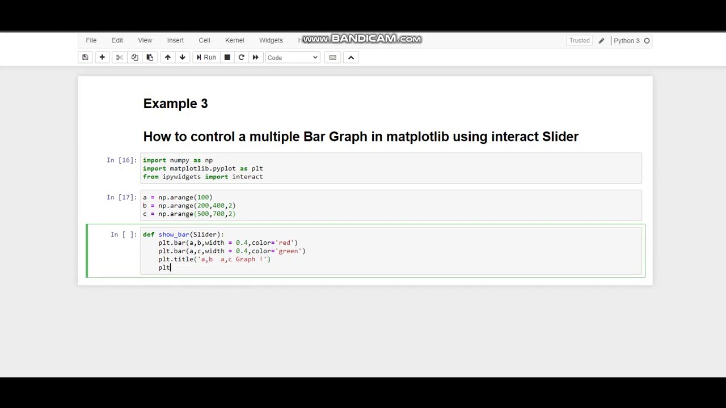Click the 'def show_bar(Slider):' line
The height and width of the screenshot is (408, 726).
183,235
